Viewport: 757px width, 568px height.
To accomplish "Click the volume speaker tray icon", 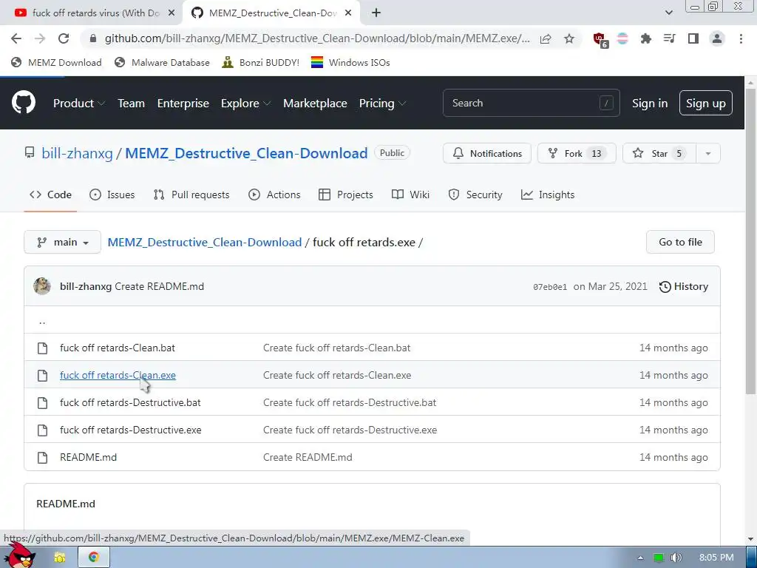I will (x=676, y=558).
